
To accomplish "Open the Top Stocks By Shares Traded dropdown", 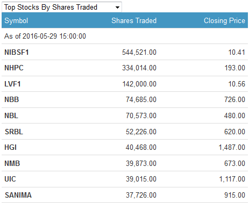I will click(62, 7).
